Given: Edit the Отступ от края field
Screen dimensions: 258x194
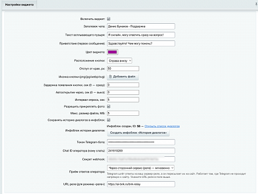Looking at the screenshot, I should (123, 68).
